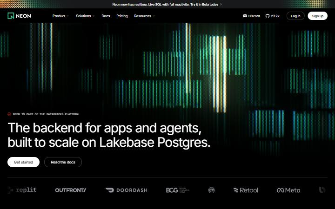This screenshot has height=209, width=335.
Task: Click the arrow at the end of the announcement banner
Action: (x=221, y=4)
